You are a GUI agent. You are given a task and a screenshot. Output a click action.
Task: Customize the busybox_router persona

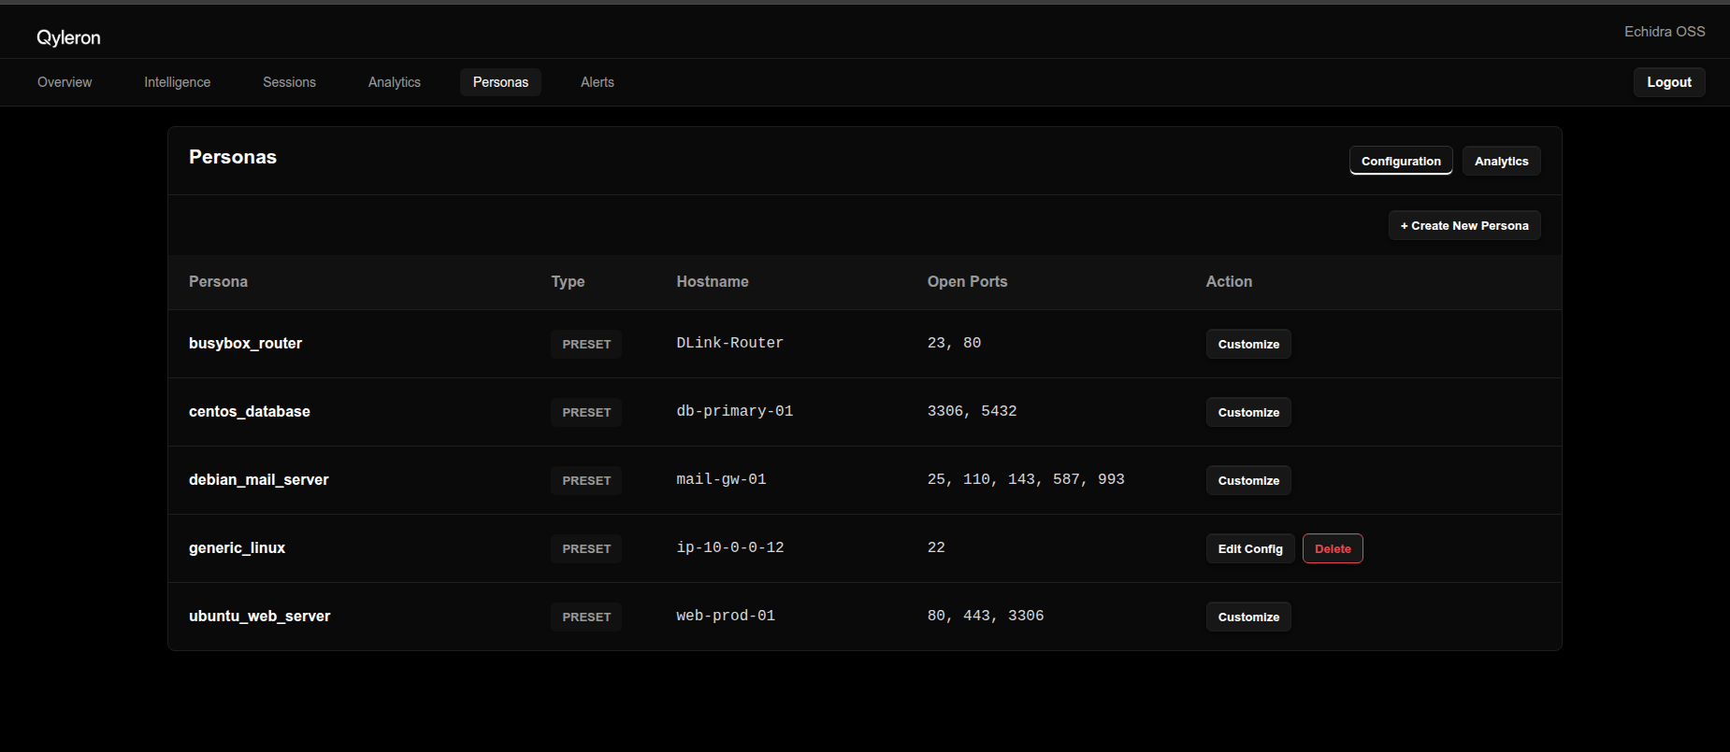point(1248,344)
